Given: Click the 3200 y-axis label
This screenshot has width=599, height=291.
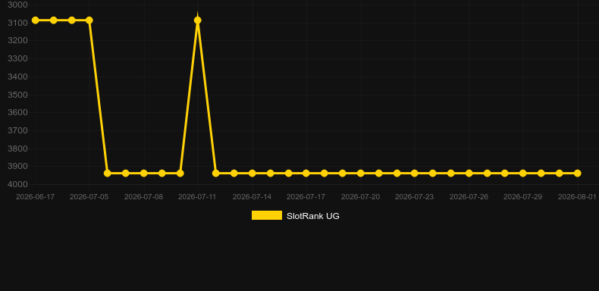Looking at the screenshot, I should point(17,41).
